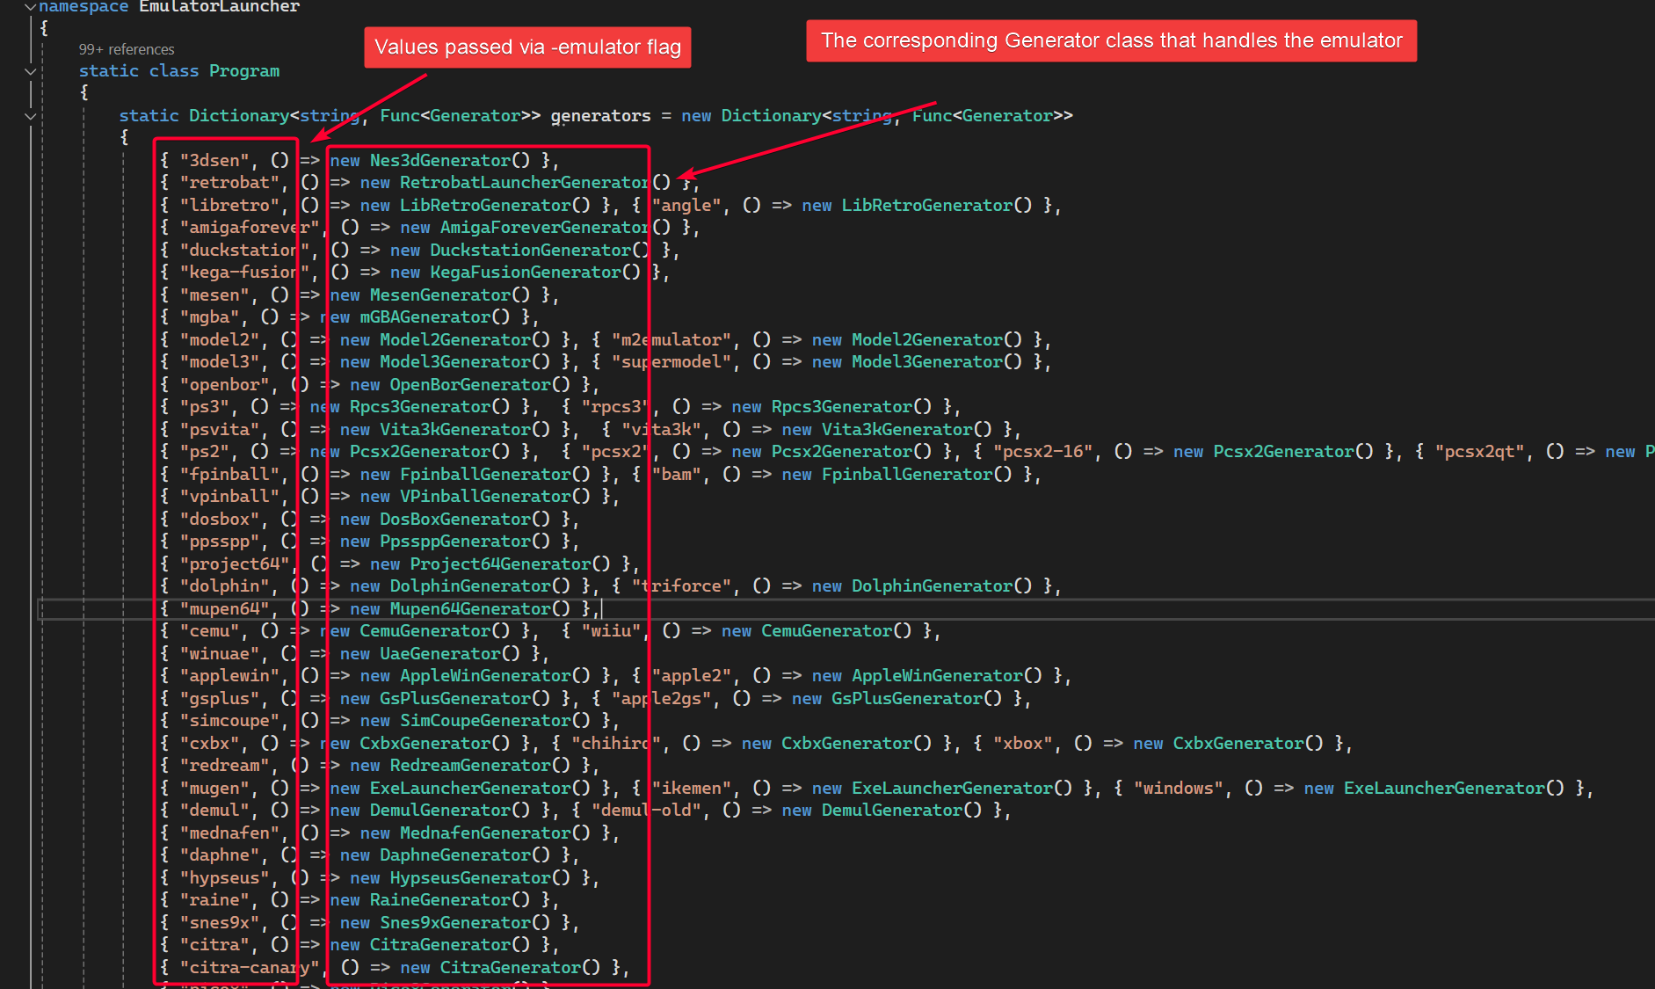Click the RetrobatLauncherGenerator class name
The height and width of the screenshot is (989, 1655).
click(526, 183)
